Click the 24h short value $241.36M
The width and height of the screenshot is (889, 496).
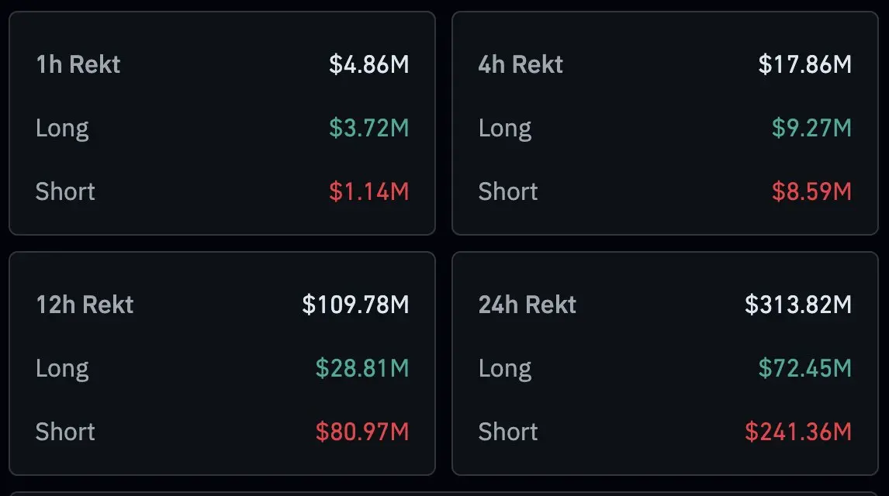(798, 432)
